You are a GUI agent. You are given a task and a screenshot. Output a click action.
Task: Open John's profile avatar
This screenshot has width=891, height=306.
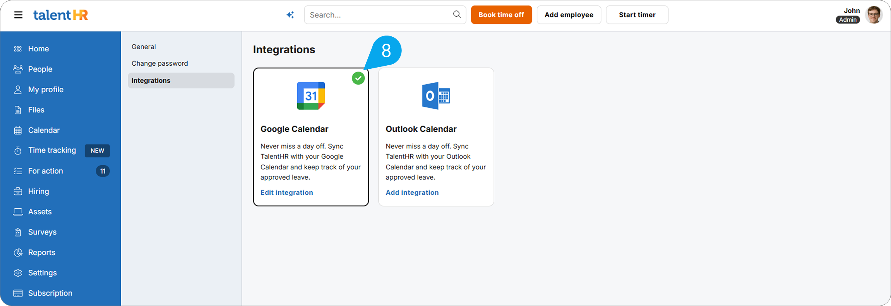(x=874, y=15)
